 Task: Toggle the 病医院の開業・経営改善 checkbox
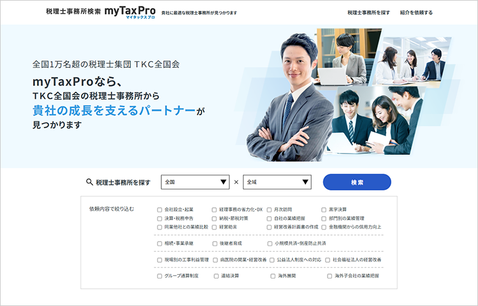(x=215, y=260)
